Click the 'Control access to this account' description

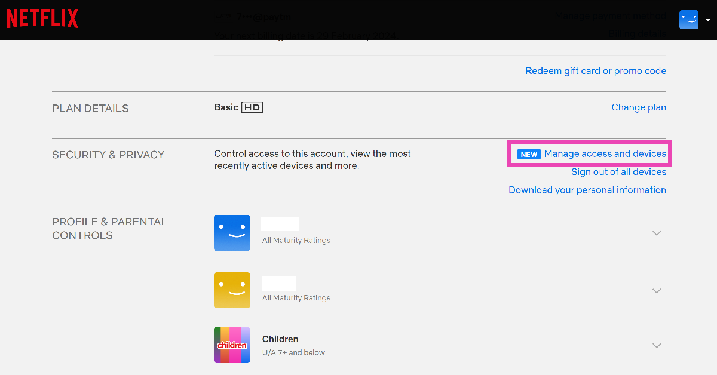[312, 160]
